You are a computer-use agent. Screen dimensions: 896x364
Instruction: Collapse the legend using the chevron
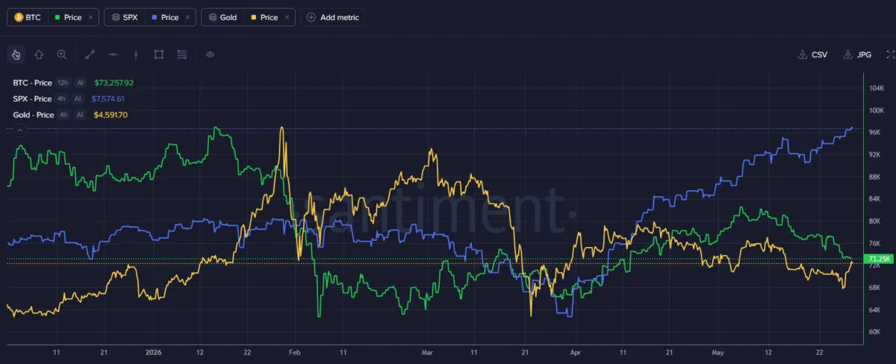pos(19,130)
